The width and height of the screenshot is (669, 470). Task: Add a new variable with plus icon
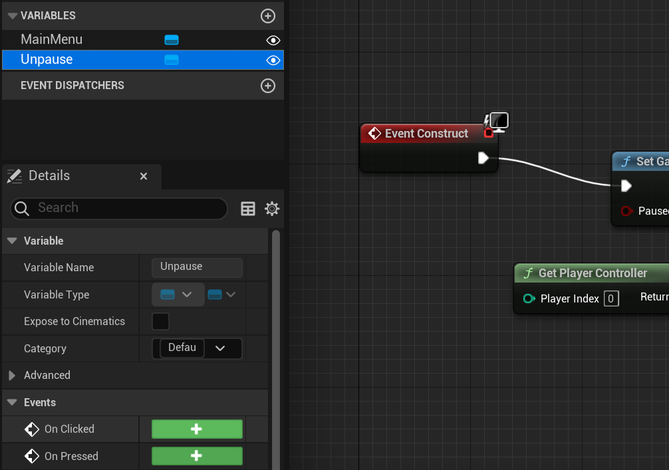(268, 16)
